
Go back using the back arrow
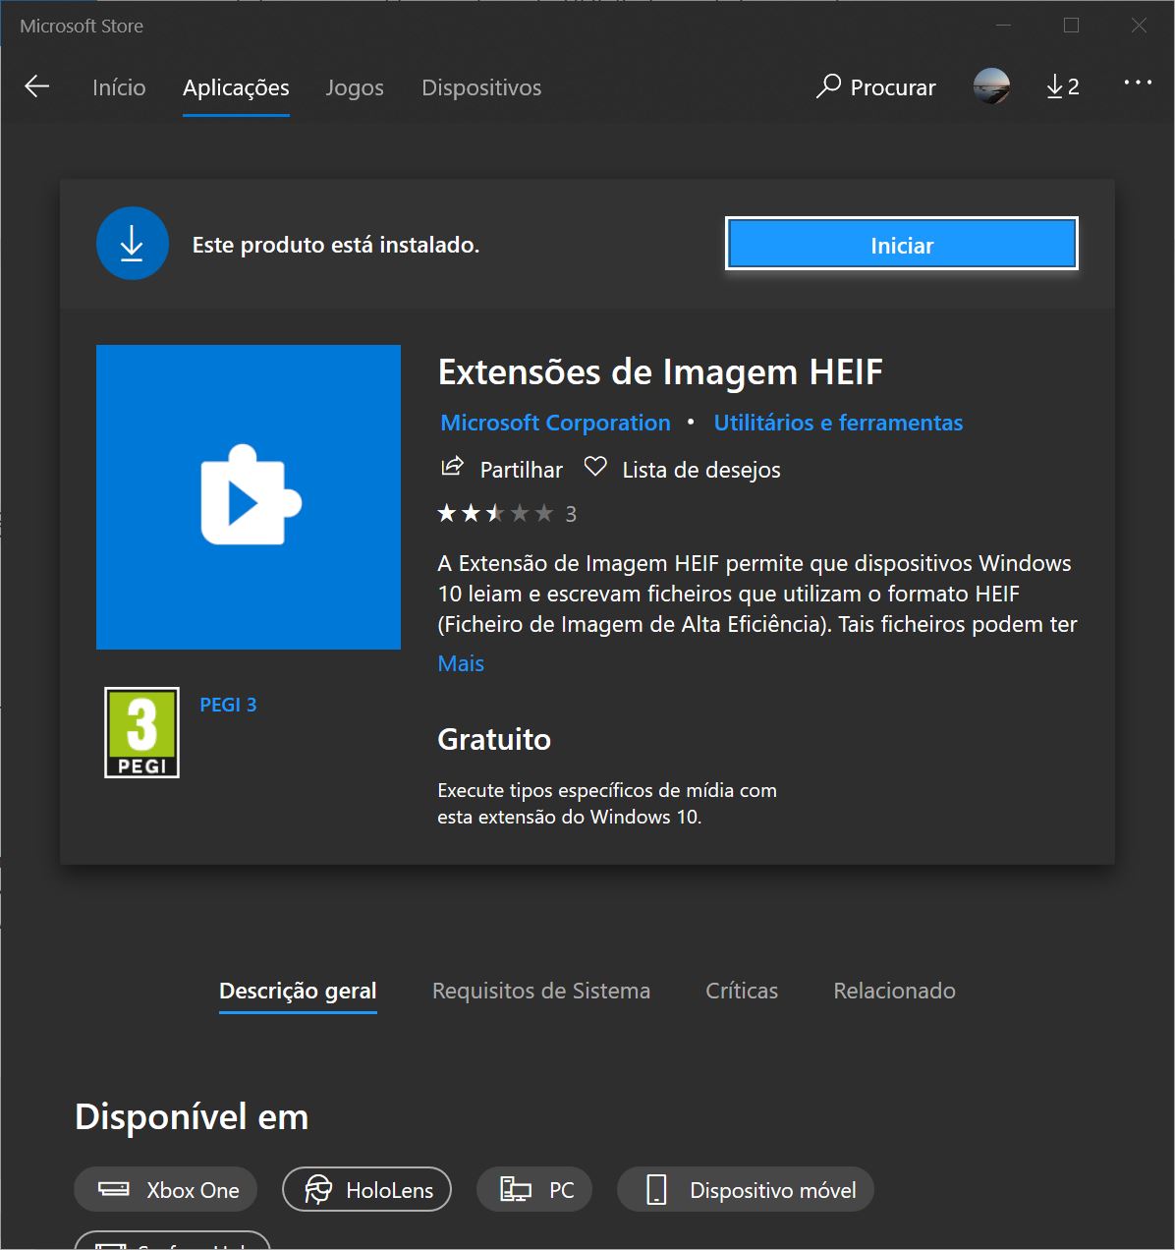(x=37, y=86)
